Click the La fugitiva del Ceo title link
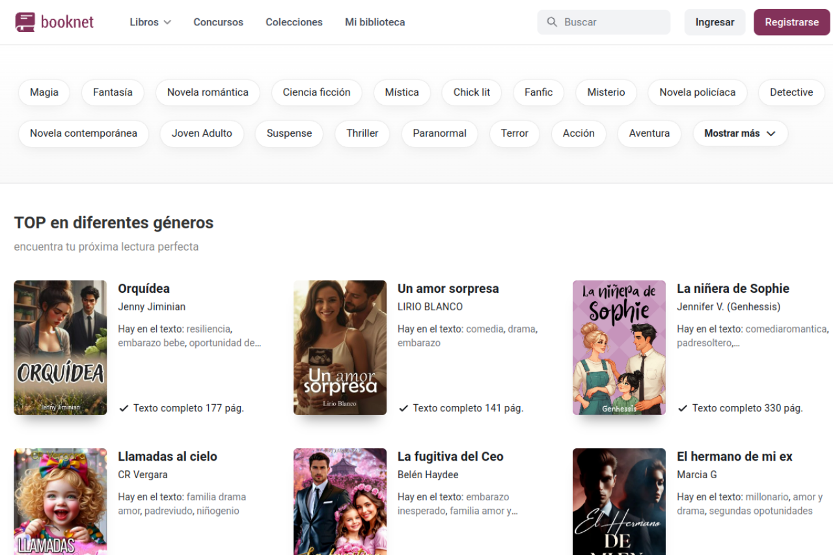The height and width of the screenshot is (555, 833). [450, 456]
